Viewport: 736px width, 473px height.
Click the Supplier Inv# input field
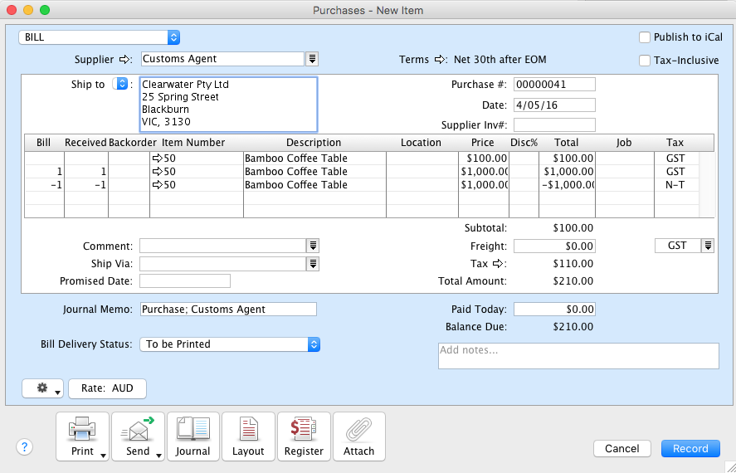tap(554, 125)
